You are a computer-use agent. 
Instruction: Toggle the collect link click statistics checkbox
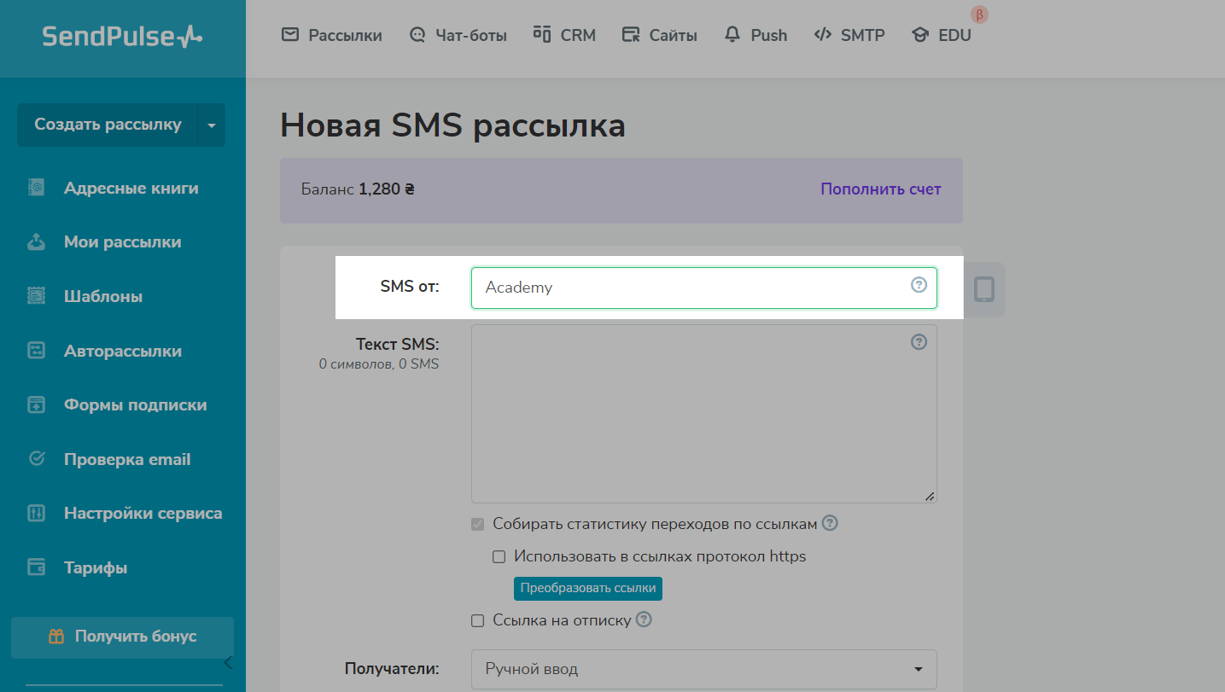click(x=478, y=524)
